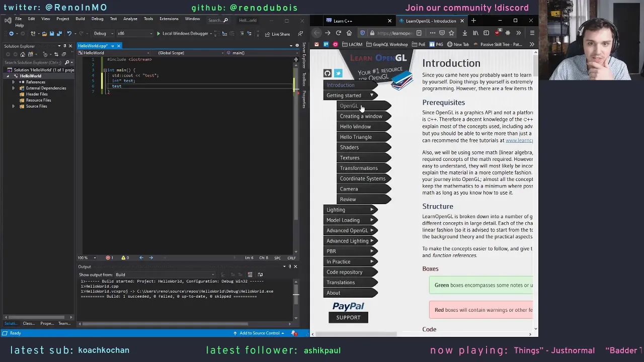Expand the Source Files node

(x=14, y=106)
